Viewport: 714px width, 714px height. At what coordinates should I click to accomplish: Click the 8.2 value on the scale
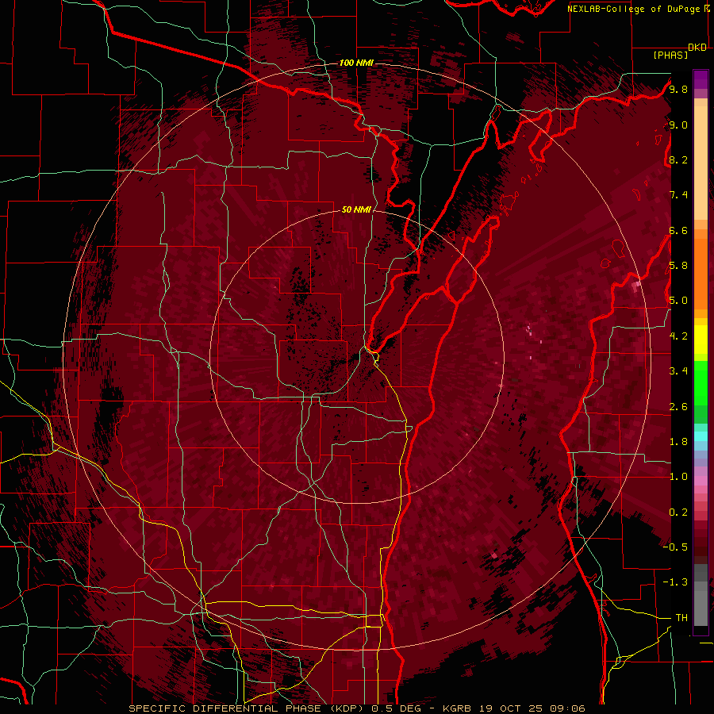[x=678, y=159]
